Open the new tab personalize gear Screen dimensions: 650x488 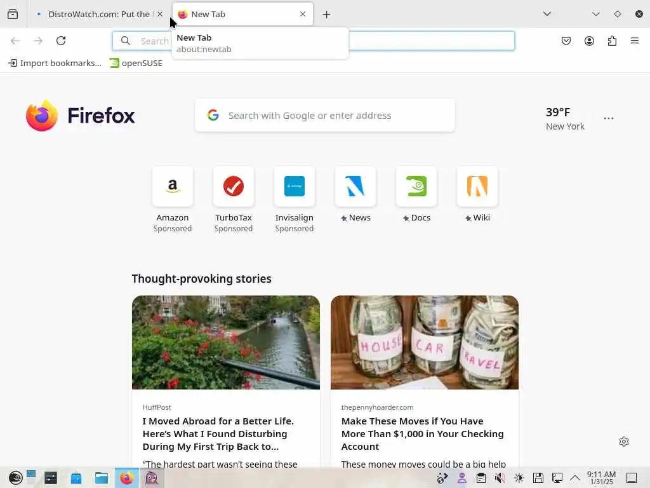624,442
